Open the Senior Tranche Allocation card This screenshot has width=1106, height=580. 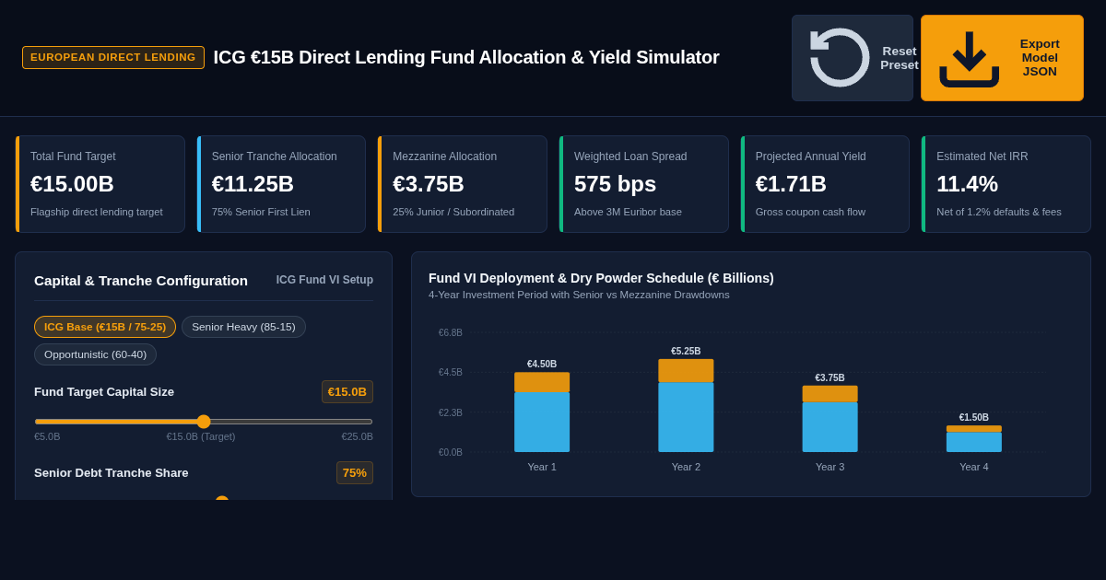coord(281,184)
